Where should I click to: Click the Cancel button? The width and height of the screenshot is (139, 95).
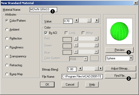tap(70, 85)
